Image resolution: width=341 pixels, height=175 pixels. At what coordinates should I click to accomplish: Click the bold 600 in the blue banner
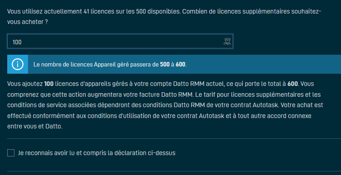[181, 64]
